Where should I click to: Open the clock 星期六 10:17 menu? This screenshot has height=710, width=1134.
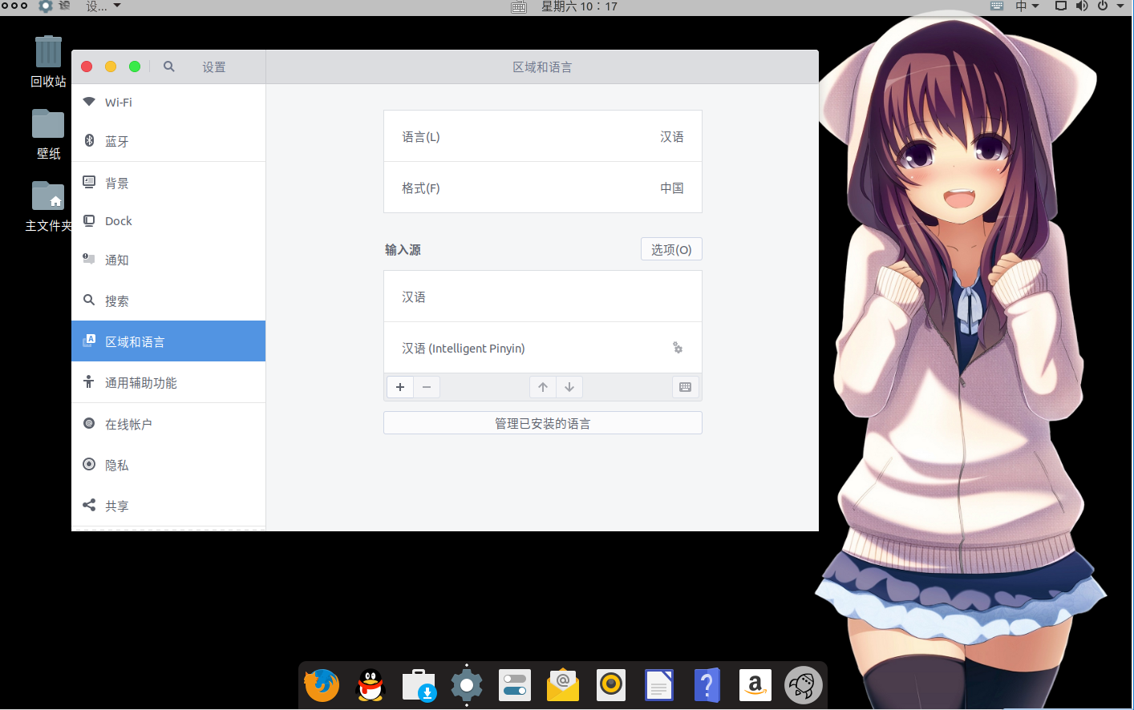(579, 6)
